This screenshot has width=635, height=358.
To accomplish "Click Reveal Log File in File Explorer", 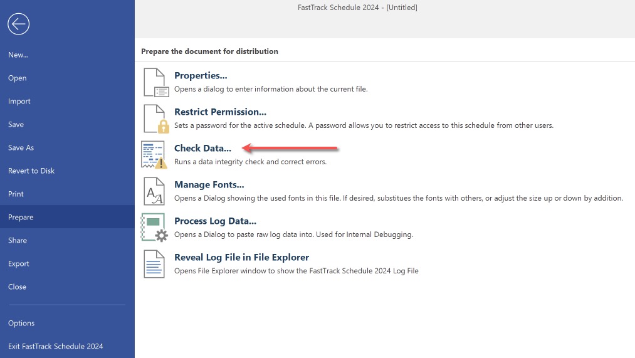I will coord(241,258).
